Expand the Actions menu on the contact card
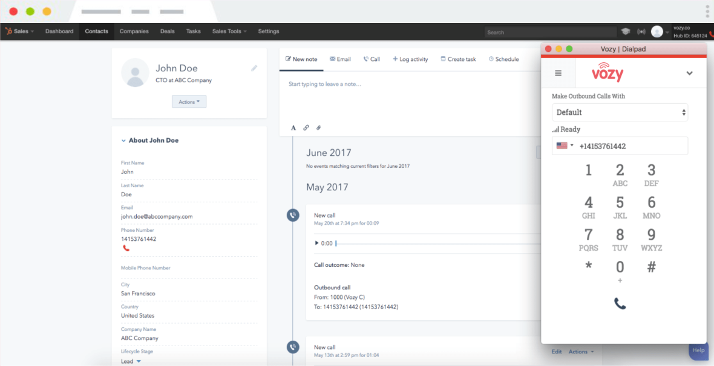 (x=189, y=101)
